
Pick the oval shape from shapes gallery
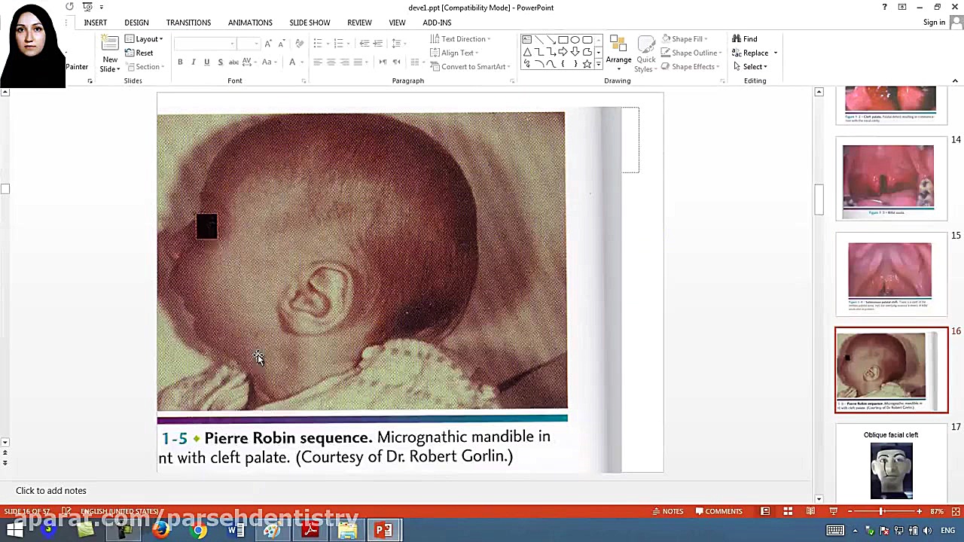pyautogui.click(x=575, y=40)
